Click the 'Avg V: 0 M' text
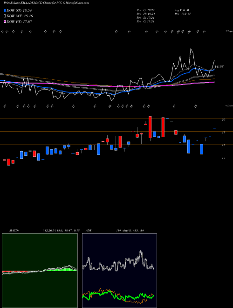Viewport: 233px width, 308px height. coord(181,10)
